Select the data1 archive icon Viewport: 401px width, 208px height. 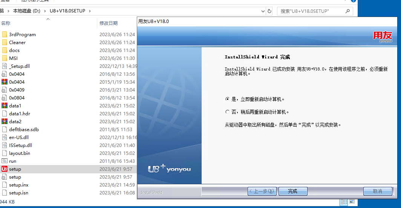pyautogui.click(x=5, y=106)
